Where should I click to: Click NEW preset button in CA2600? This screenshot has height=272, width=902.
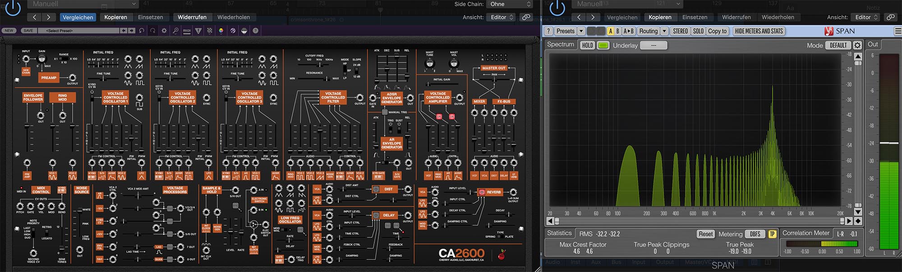pos(9,31)
